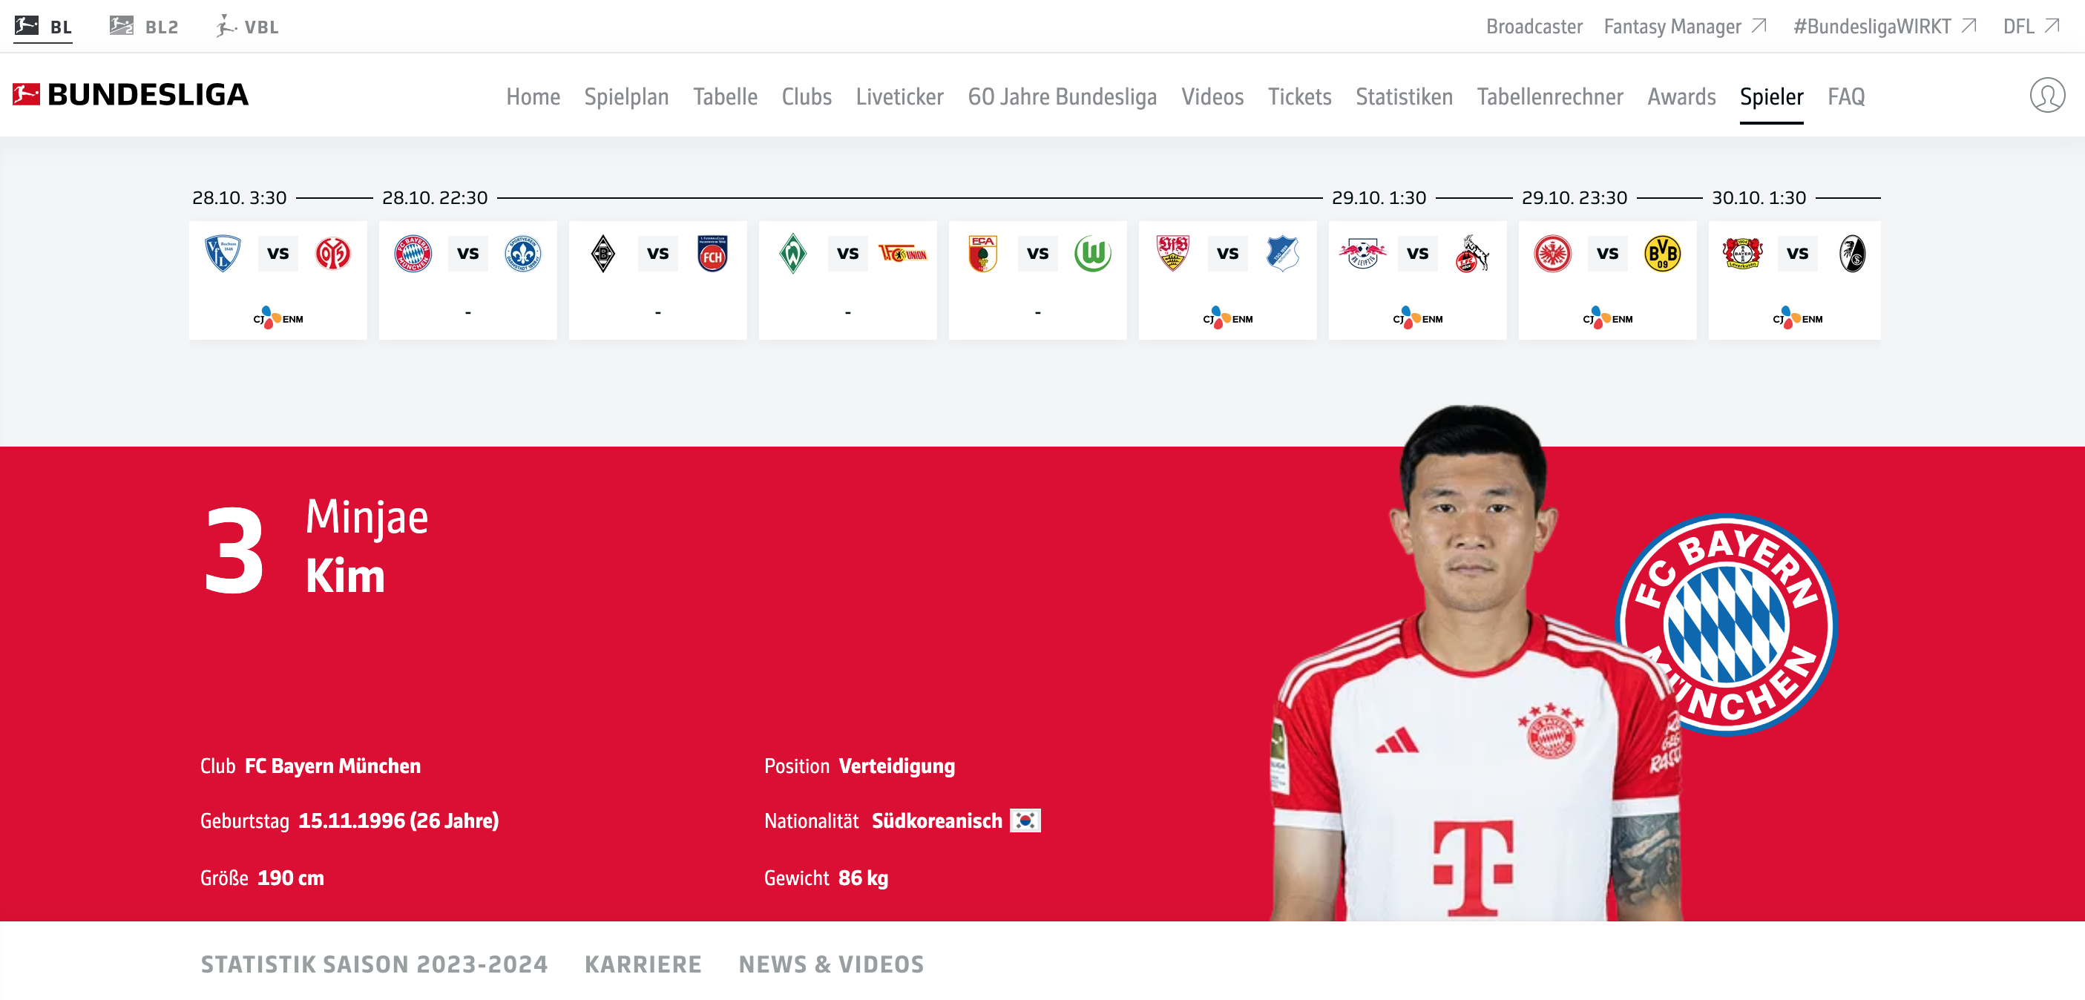Click Eintracht Frankfurt crest
Screen dimensions: 2085x1000
(1552, 253)
